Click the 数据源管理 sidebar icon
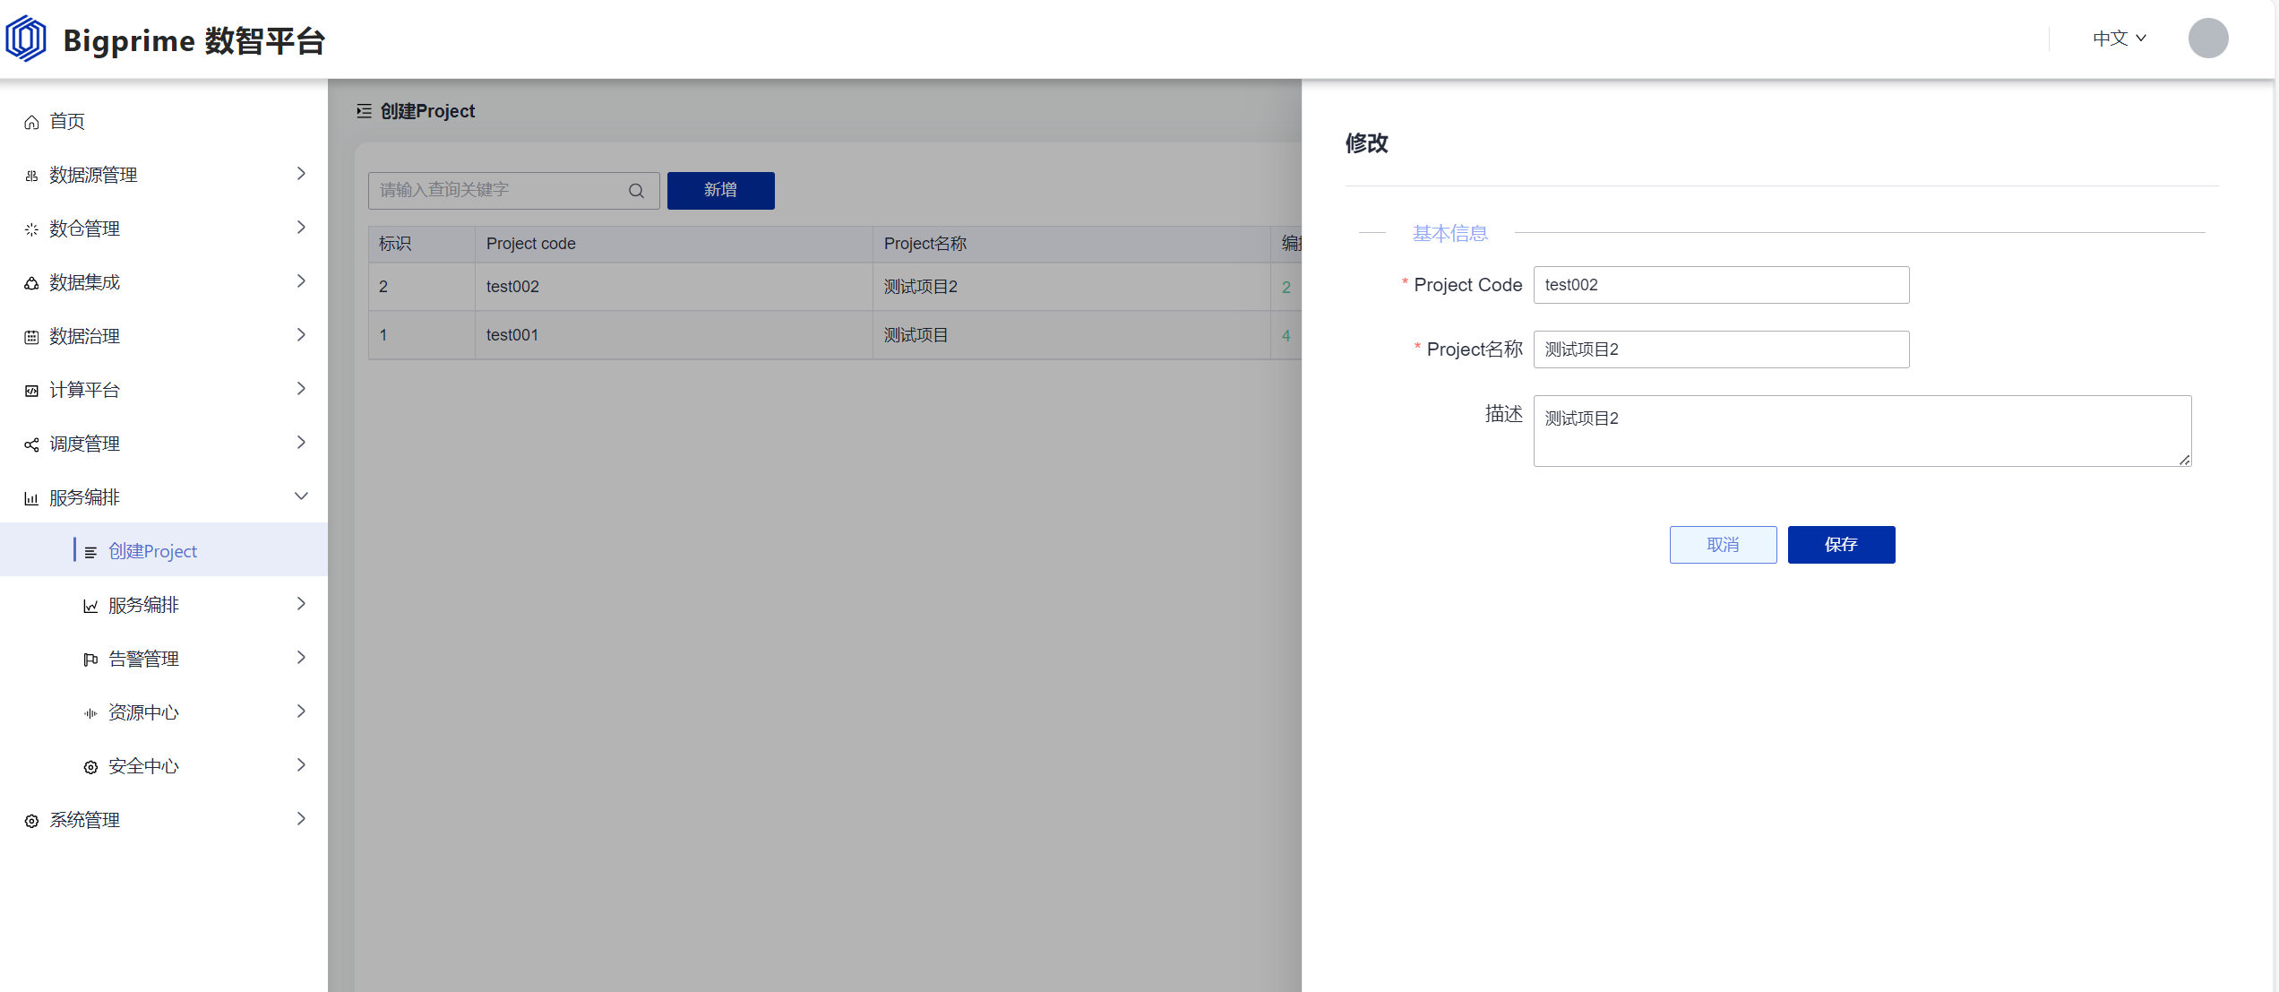 pyautogui.click(x=31, y=176)
